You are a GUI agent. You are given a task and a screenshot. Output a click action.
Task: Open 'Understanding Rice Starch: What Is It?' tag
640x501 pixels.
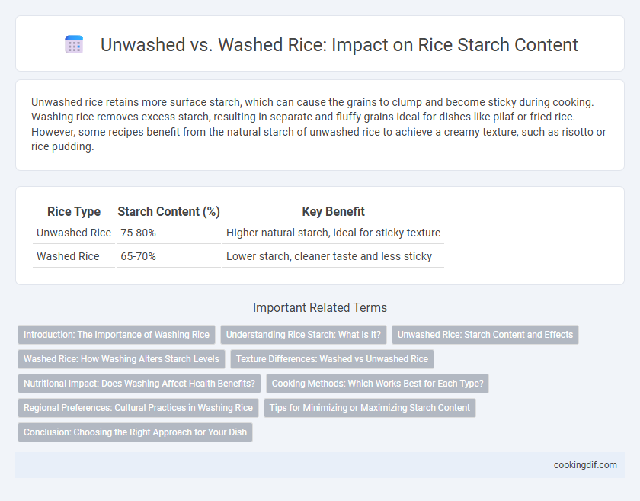pos(303,335)
